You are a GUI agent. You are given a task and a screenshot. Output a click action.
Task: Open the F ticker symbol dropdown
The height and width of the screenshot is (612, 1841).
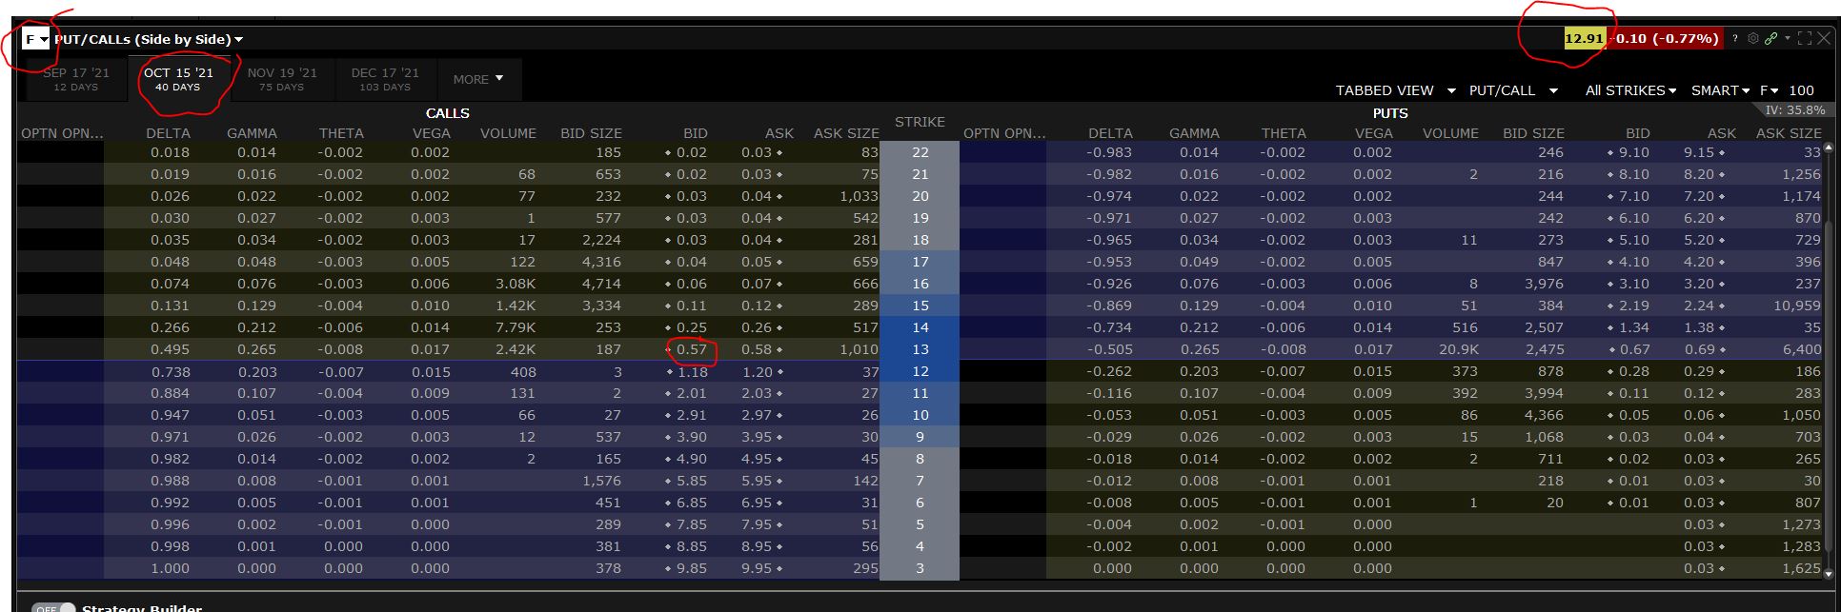point(36,40)
